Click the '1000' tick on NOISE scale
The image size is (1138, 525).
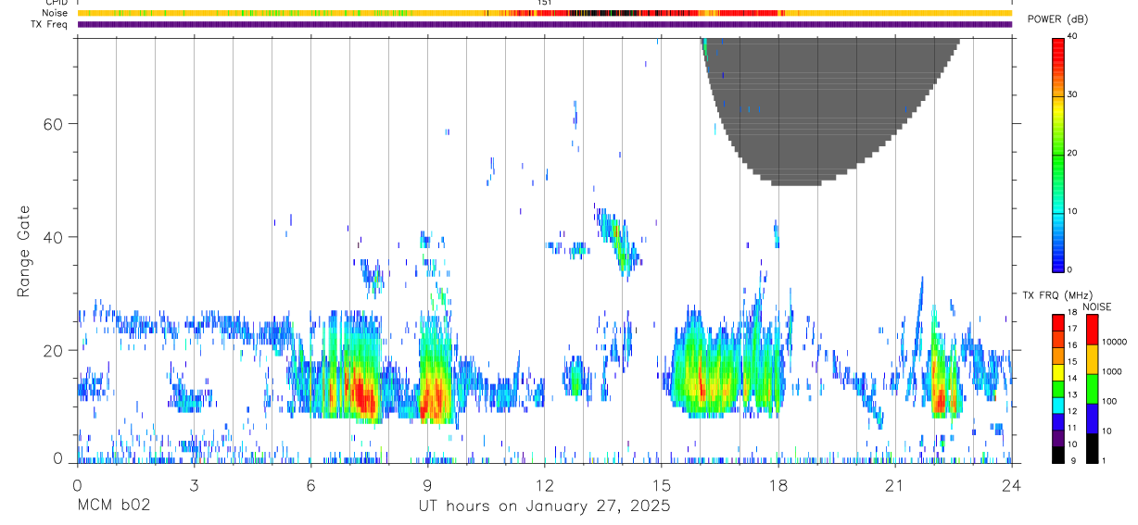pos(1111,371)
